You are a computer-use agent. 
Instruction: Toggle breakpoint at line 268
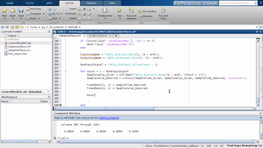[60, 105]
